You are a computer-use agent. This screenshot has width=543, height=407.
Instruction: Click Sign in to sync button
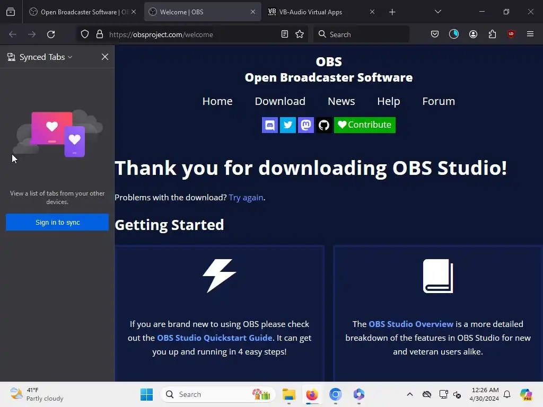click(x=57, y=222)
